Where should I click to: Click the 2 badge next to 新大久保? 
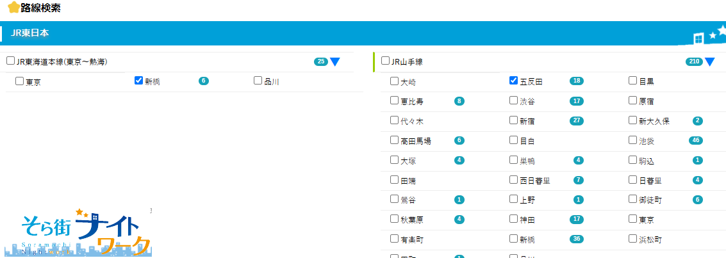coord(698,120)
